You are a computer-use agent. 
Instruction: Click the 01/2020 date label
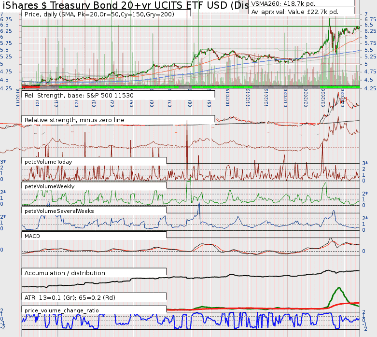[286, 98]
